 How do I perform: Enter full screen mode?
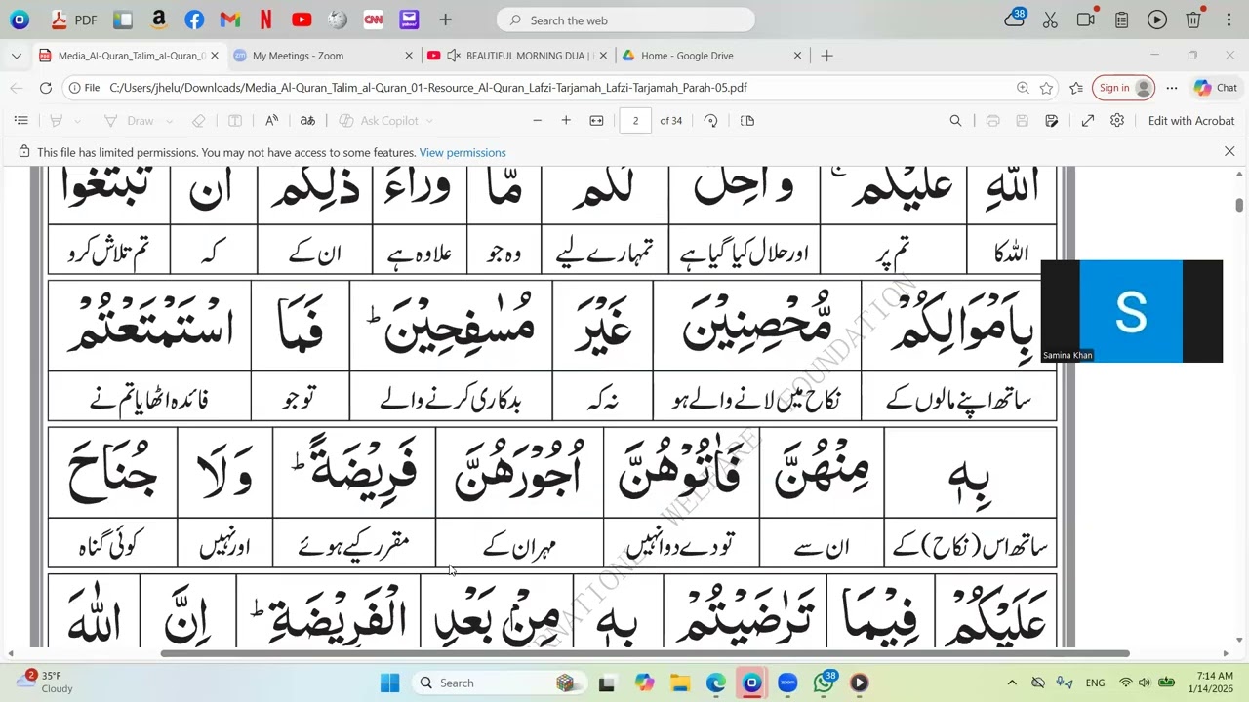[1088, 121]
